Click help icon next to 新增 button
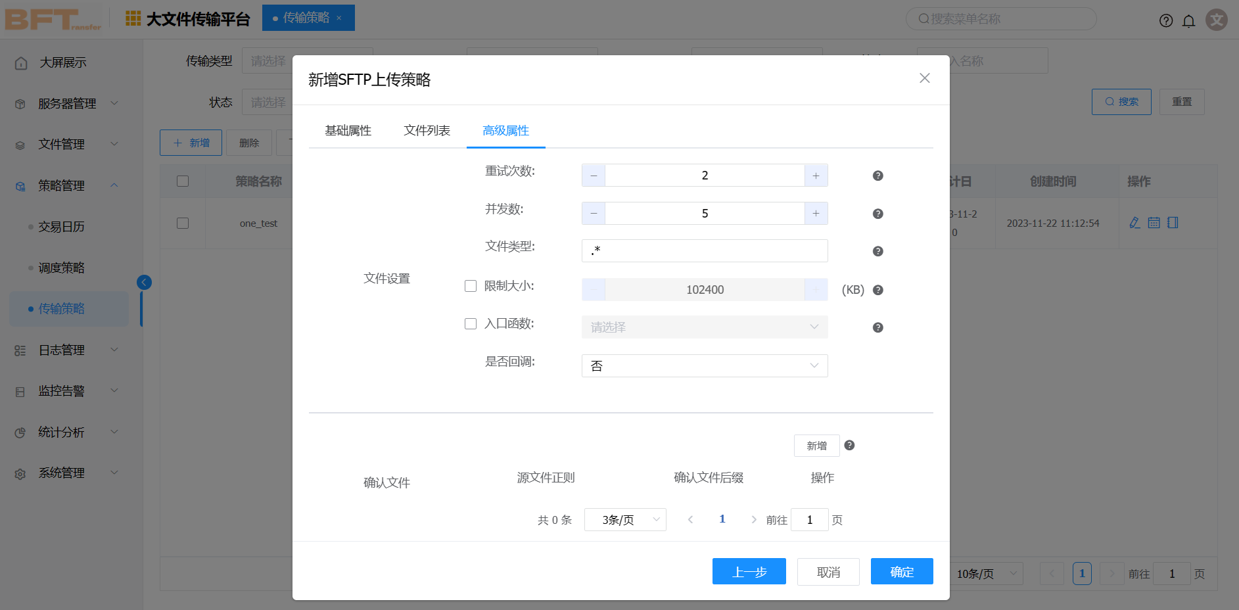The image size is (1239, 610). click(849, 445)
